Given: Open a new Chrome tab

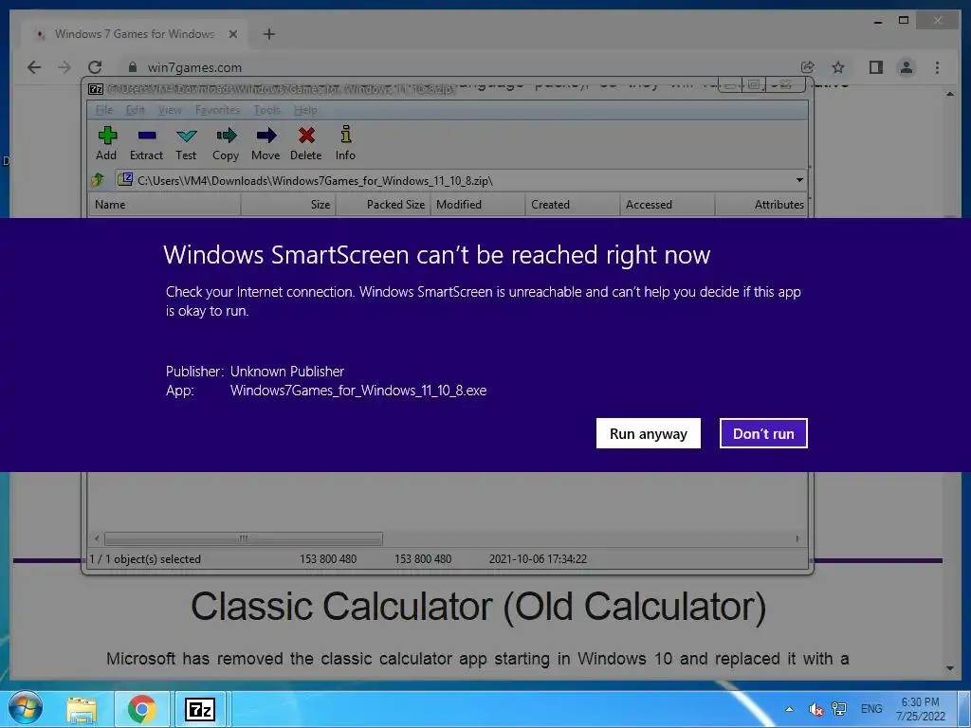Looking at the screenshot, I should click(x=268, y=34).
